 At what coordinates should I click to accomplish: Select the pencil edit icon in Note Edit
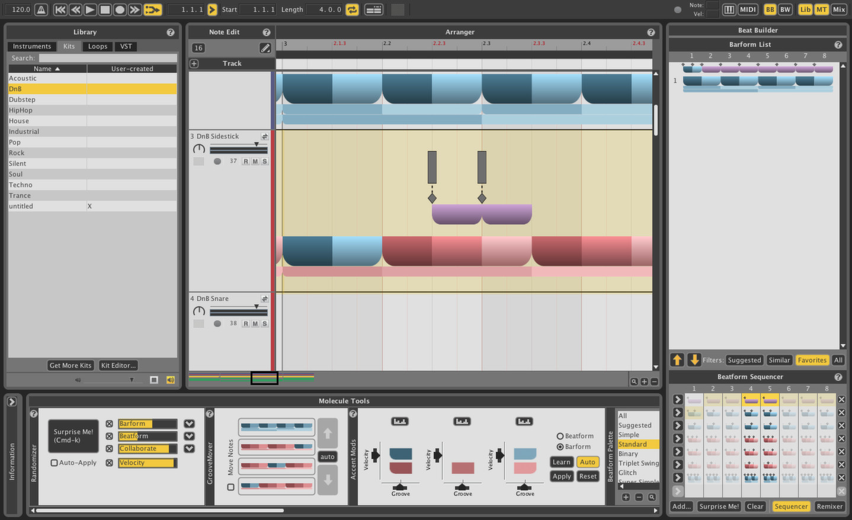[x=265, y=48]
